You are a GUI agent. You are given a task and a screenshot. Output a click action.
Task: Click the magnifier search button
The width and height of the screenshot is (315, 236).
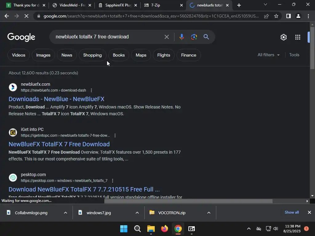click(206, 37)
